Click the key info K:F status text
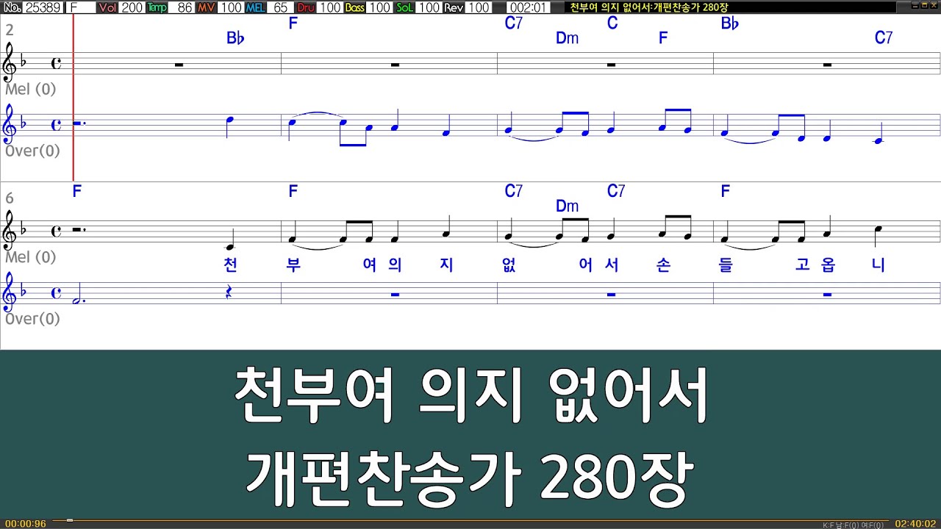 pyautogui.click(x=854, y=525)
